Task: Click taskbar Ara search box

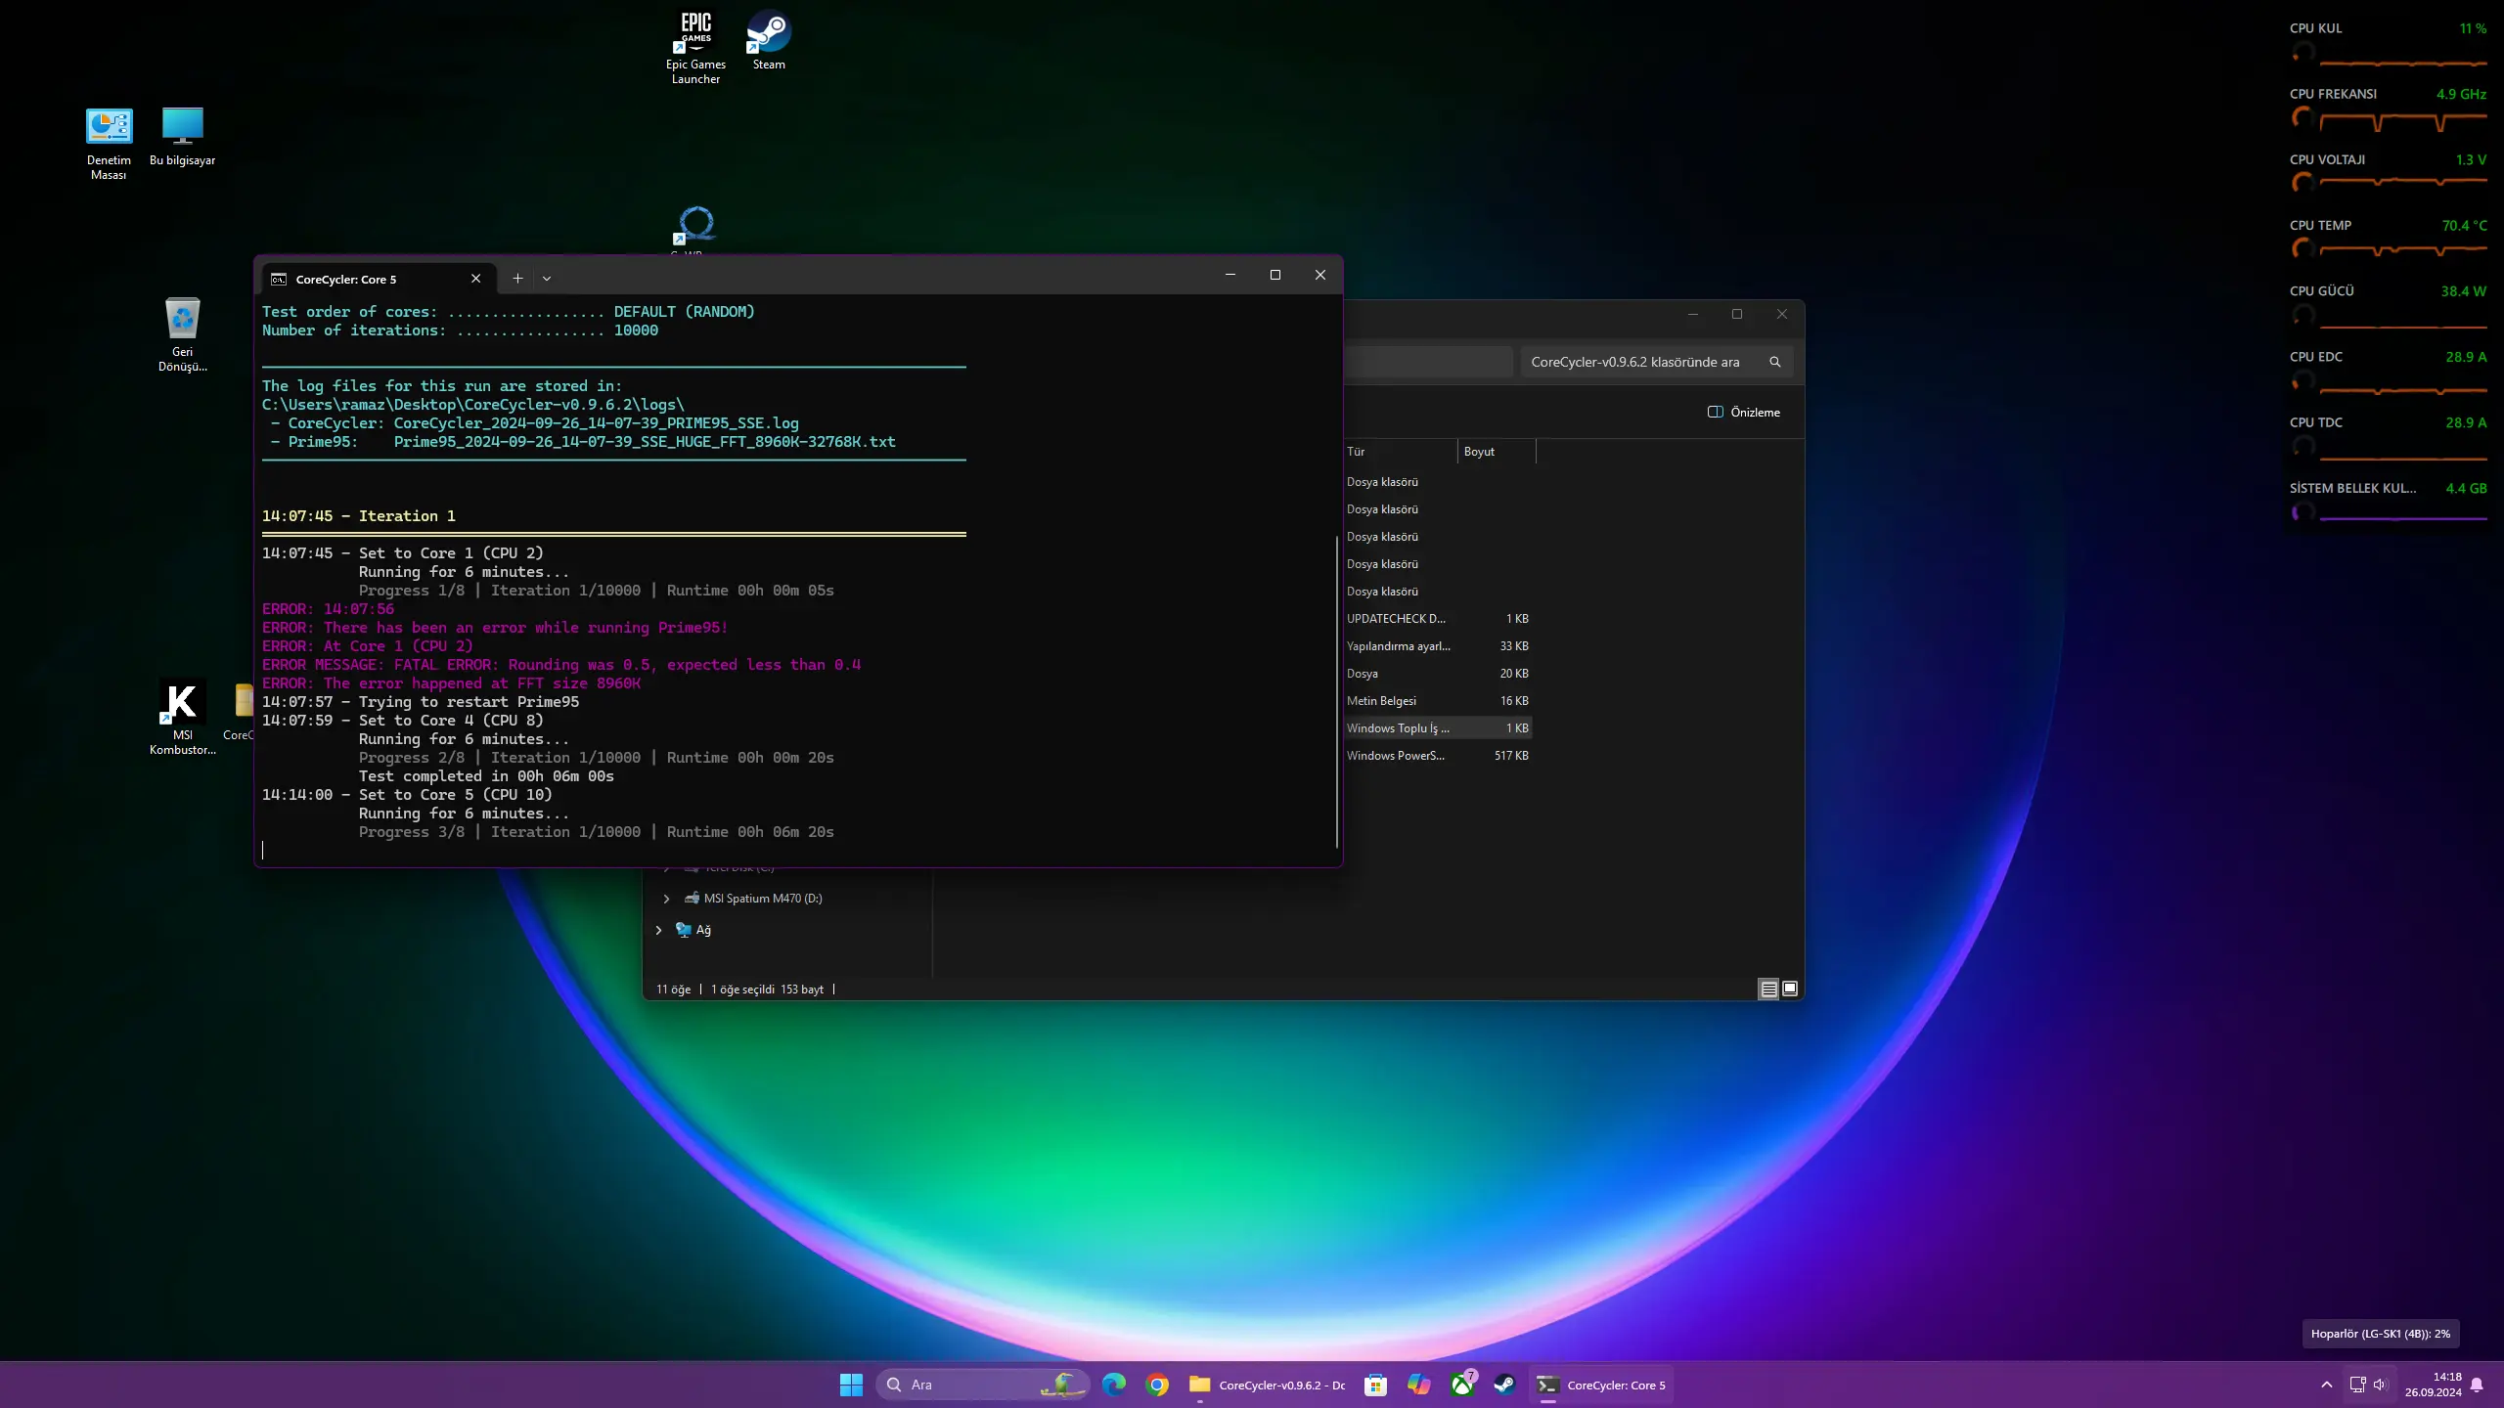Action: (982, 1385)
